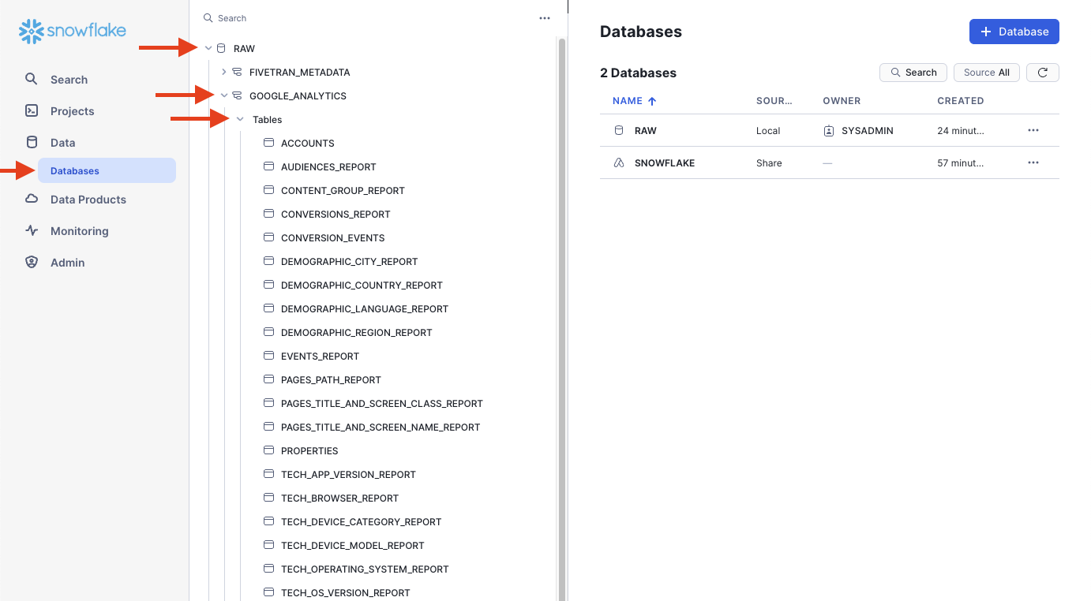Screen dimensions: 1091x601
Task: Sort by the SOUR... column header
Action: click(774, 101)
